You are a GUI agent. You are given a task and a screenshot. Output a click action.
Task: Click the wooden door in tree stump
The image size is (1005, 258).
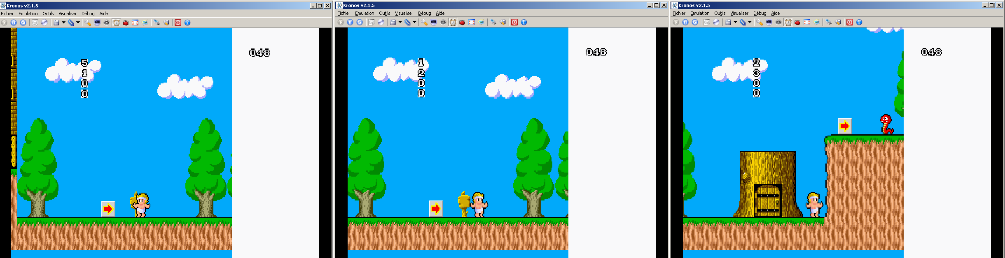point(768,200)
